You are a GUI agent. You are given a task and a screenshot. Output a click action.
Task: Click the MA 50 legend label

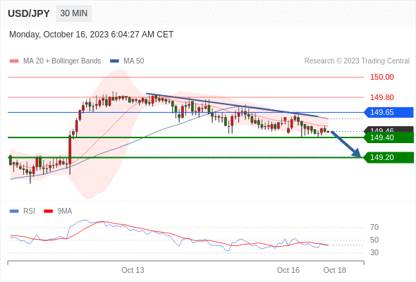tap(134, 61)
